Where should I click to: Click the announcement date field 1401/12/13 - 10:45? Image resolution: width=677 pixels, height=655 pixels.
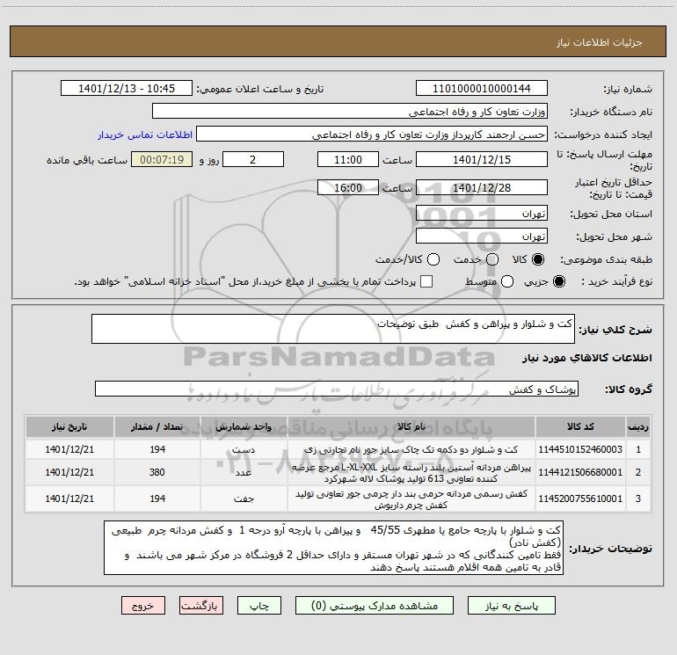click(x=127, y=89)
